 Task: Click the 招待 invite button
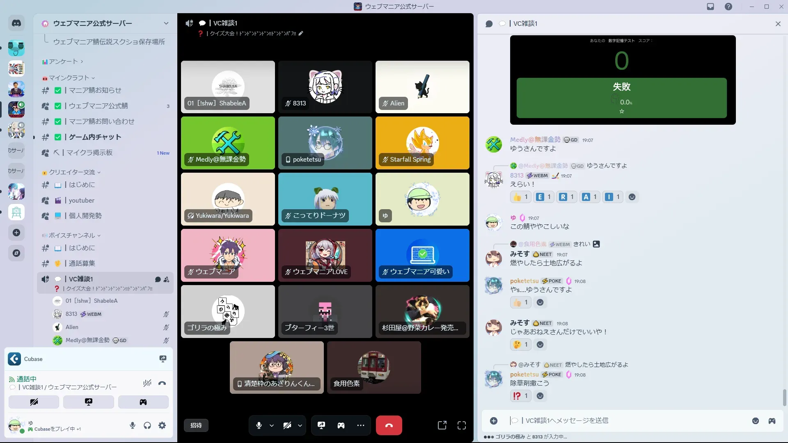point(196,425)
